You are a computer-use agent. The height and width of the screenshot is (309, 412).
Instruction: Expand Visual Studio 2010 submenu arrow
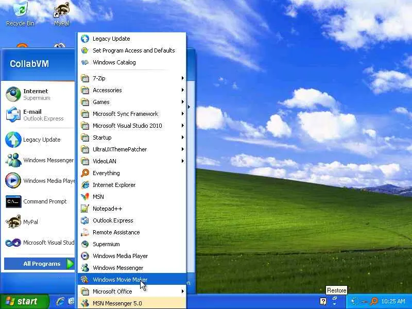tap(182, 126)
